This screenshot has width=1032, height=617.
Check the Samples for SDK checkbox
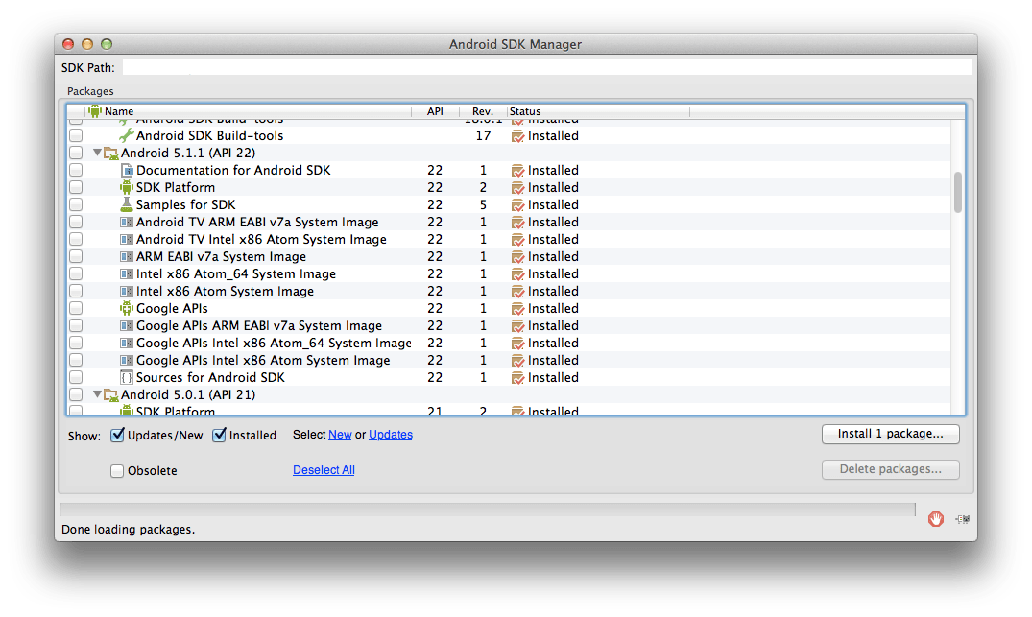[76, 204]
